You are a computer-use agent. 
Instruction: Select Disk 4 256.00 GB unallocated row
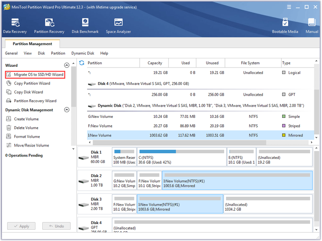click(200, 95)
